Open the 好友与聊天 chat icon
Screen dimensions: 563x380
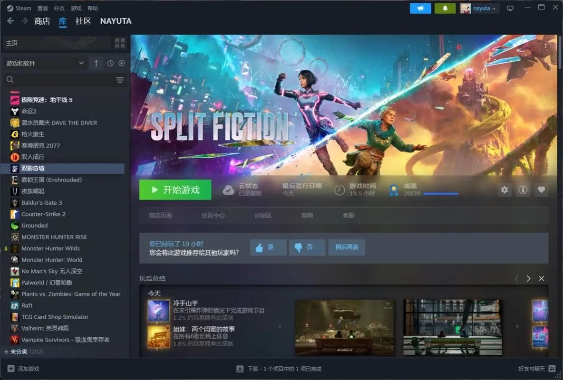[x=552, y=369]
